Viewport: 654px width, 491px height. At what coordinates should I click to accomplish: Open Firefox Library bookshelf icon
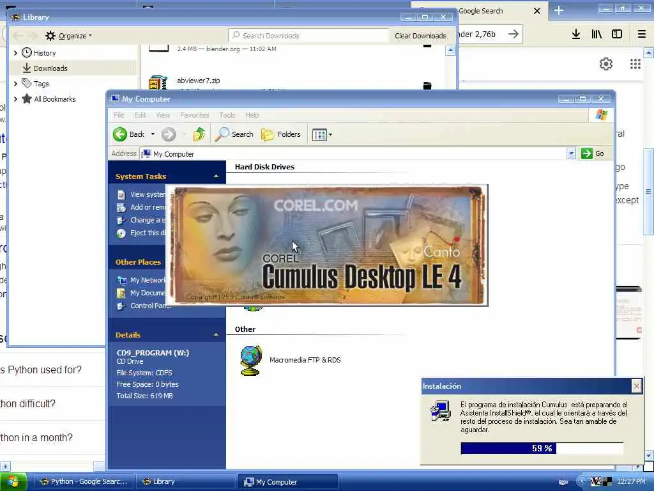597,35
